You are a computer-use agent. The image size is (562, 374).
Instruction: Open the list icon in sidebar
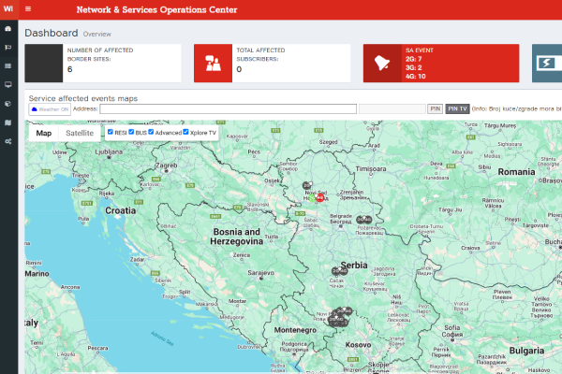tap(8, 66)
